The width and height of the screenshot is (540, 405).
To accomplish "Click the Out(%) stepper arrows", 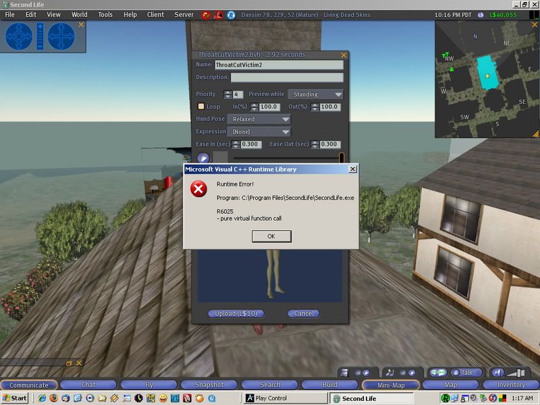I will tap(315, 107).
